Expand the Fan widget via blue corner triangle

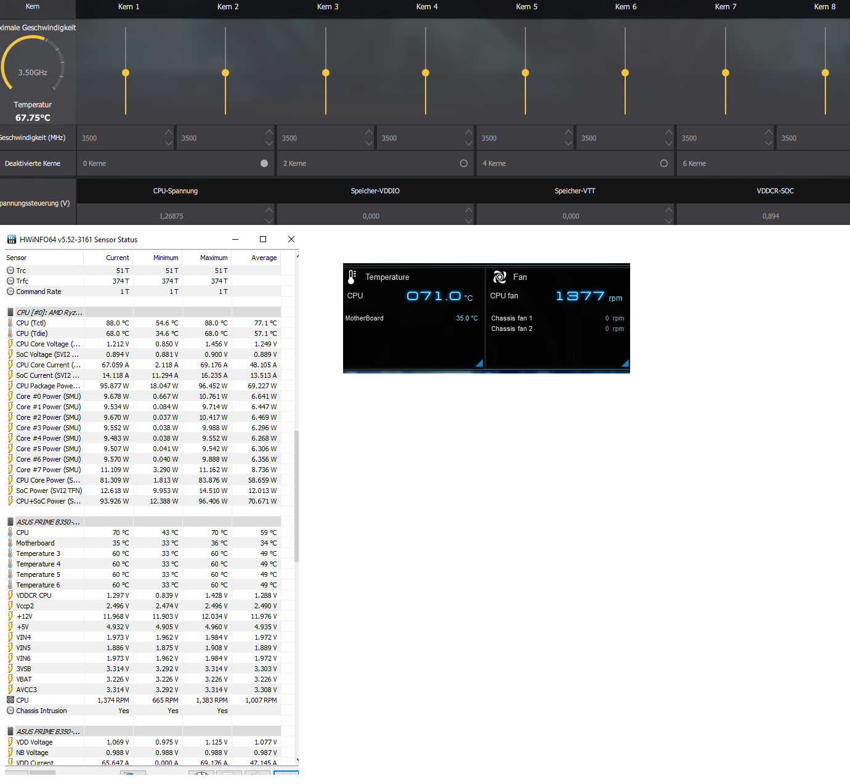pyautogui.click(x=625, y=363)
